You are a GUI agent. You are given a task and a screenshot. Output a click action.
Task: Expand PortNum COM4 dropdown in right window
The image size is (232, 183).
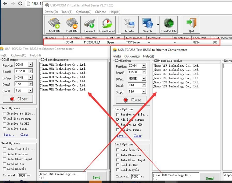tap(144, 66)
